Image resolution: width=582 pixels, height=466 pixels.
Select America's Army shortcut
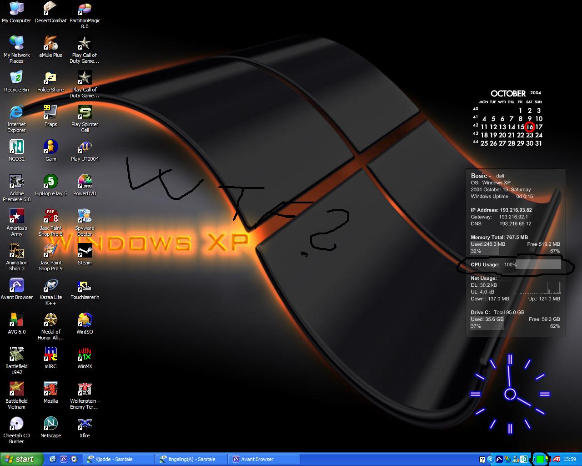(16, 223)
